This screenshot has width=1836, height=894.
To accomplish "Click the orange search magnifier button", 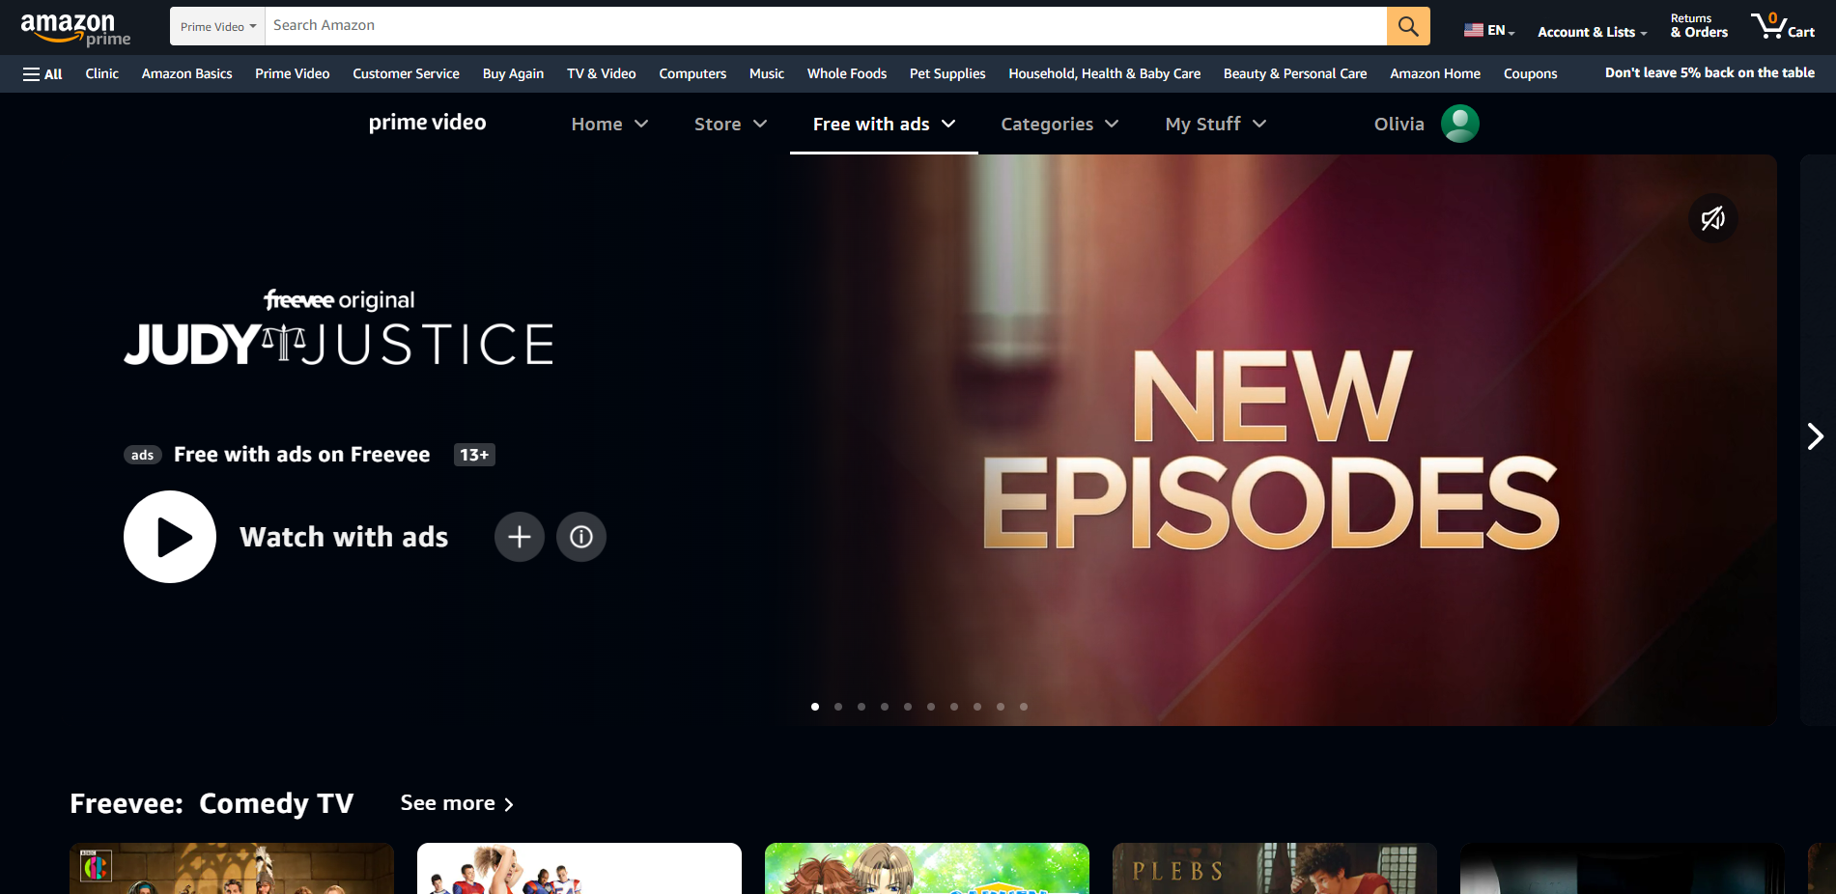I will 1407,26.
